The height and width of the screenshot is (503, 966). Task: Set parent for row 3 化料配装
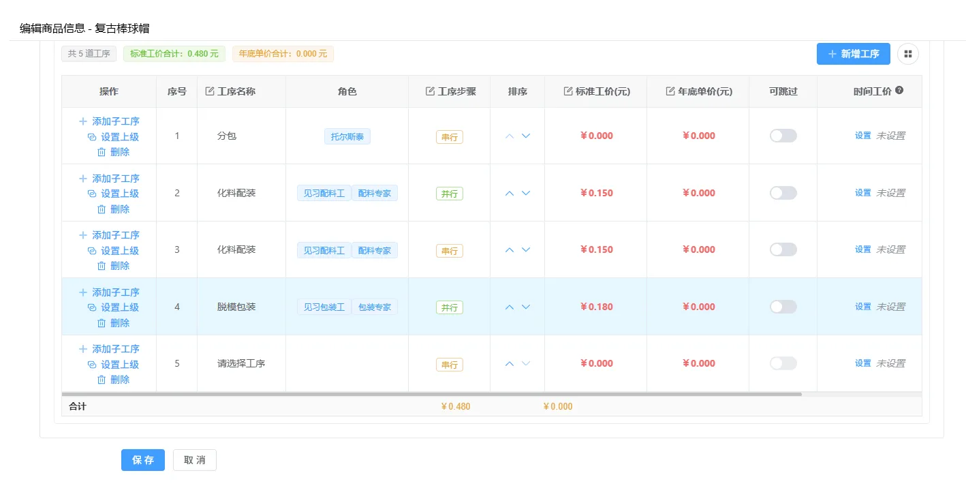click(113, 251)
